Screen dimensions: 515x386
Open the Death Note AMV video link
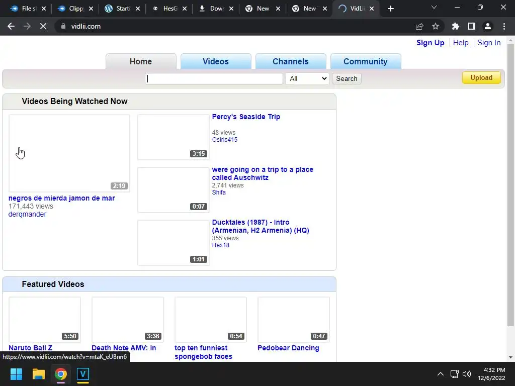pyautogui.click(x=124, y=348)
